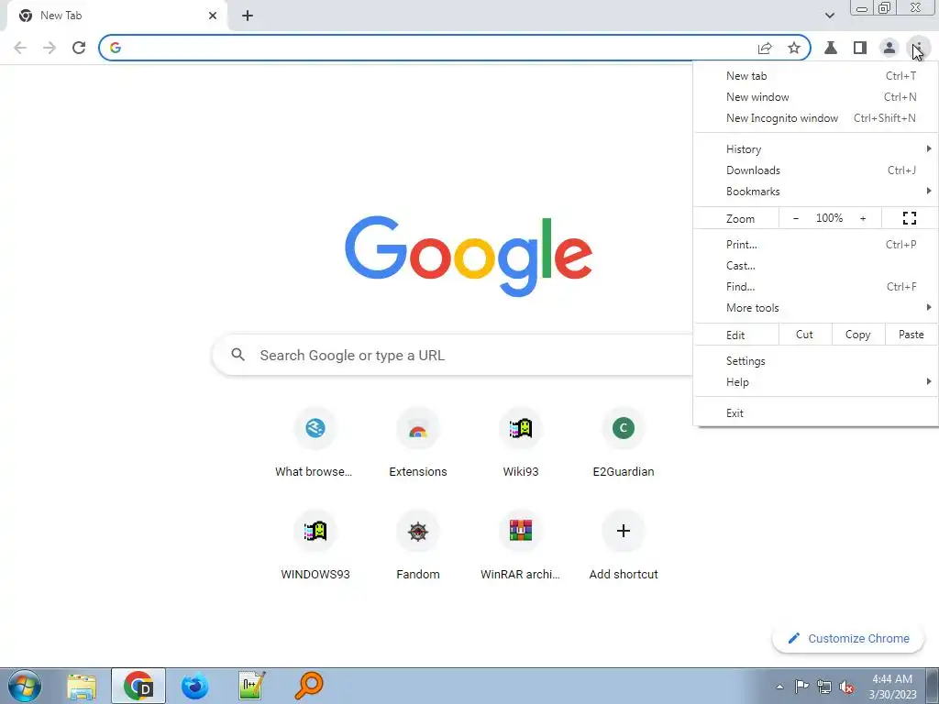Bookmark this tab with the star icon

pos(794,48)
